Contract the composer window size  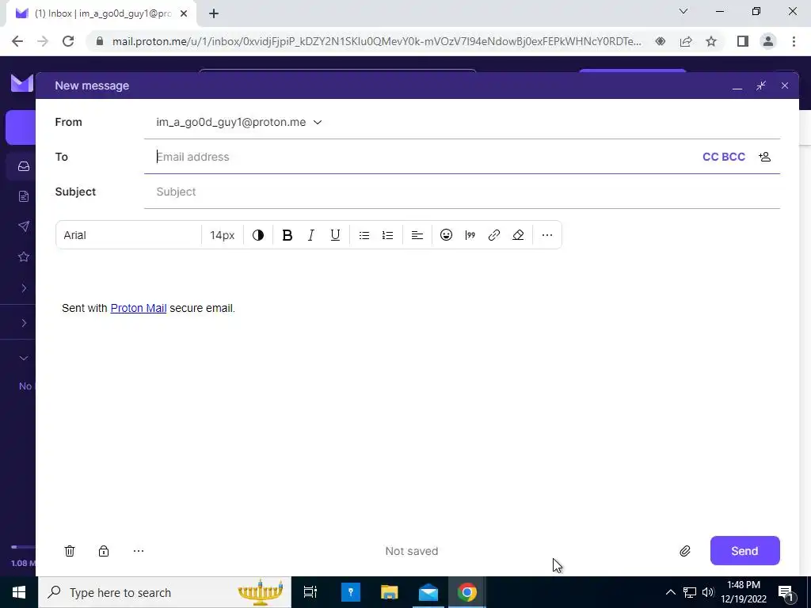pos(761,85)
